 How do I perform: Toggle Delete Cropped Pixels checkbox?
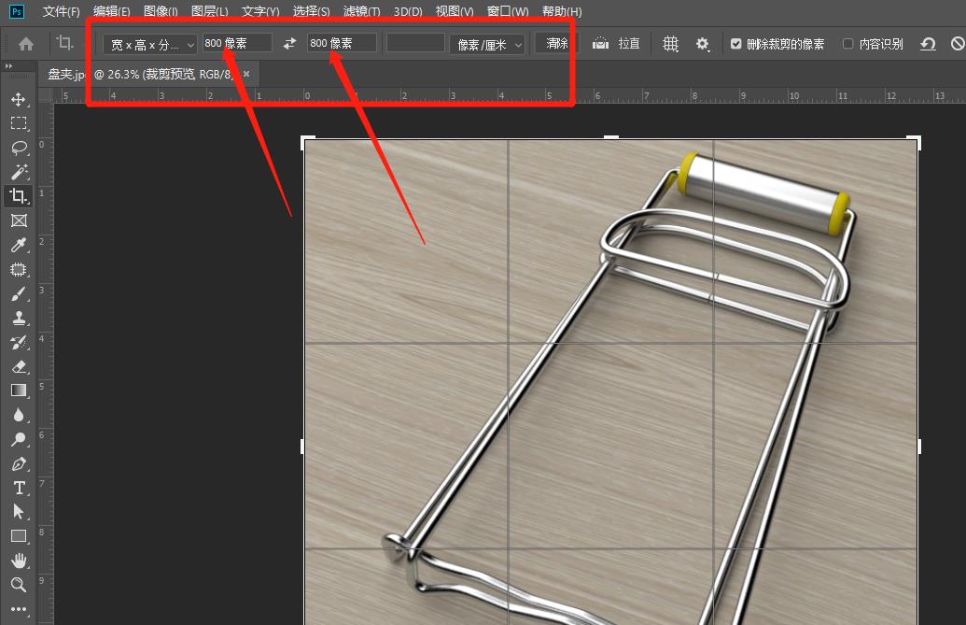click(x=735, y=44)
